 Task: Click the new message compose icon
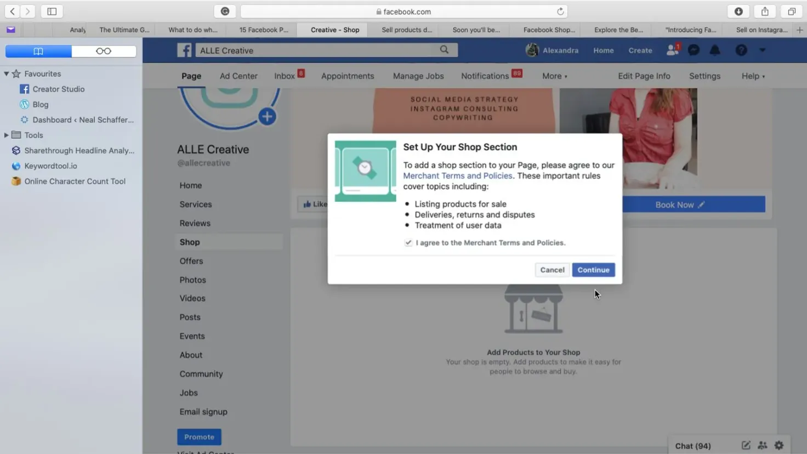[x=746, y=445]
